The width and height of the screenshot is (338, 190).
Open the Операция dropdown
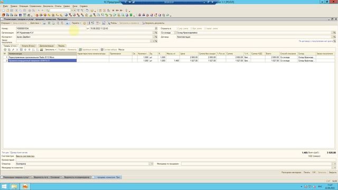click(6, 23)
